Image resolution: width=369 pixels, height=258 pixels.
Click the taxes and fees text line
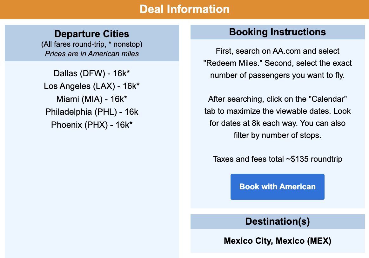pos(277,159)
